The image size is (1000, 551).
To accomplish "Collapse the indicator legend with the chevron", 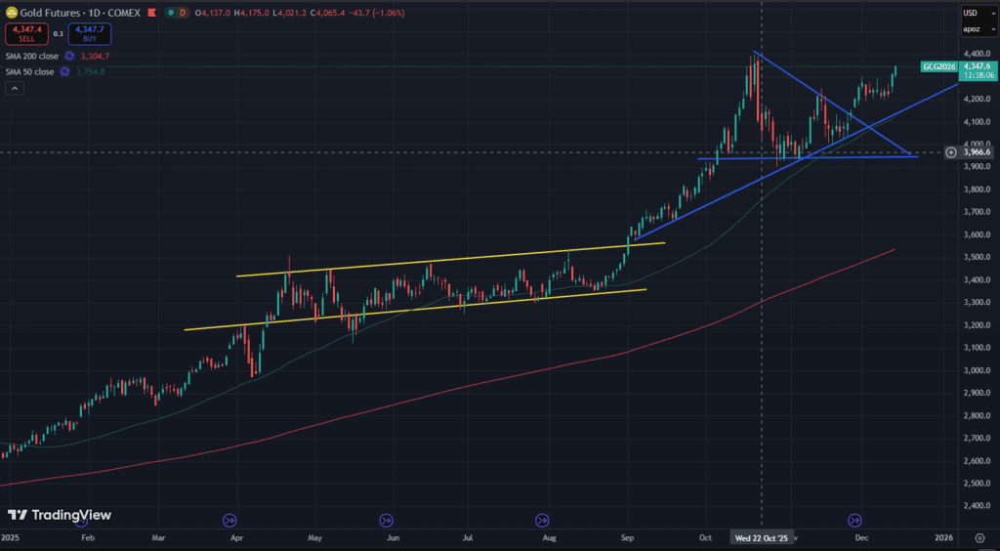I will (x=15, y=88).
